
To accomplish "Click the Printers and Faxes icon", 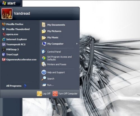I will coord(44,64).
